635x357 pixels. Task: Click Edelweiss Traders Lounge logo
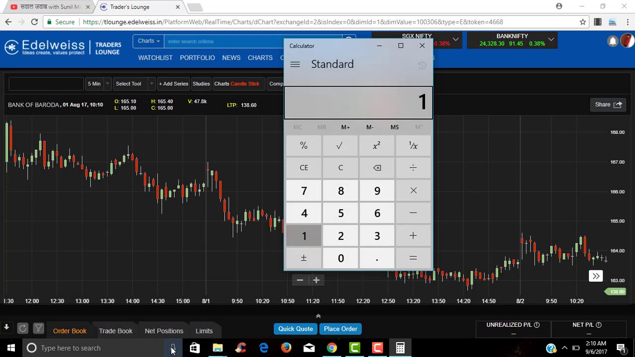63,48
